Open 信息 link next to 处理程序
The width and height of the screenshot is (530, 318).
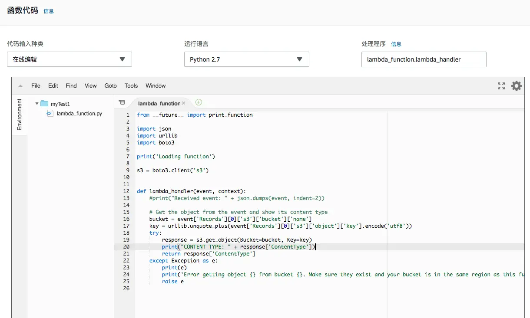(396, 44)
